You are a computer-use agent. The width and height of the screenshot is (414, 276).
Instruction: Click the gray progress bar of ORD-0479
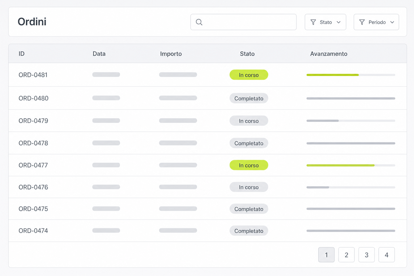coord(323,121)
